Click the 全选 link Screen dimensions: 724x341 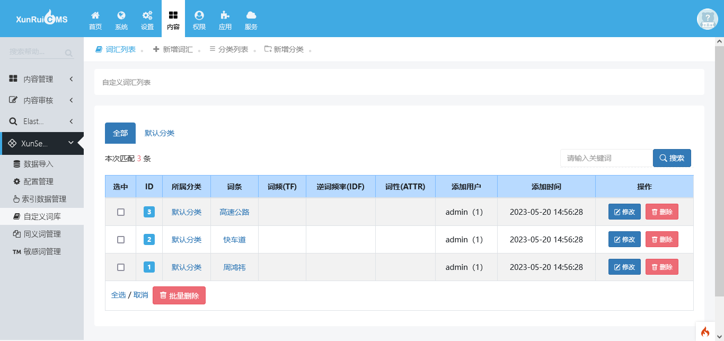coord(119,295)
